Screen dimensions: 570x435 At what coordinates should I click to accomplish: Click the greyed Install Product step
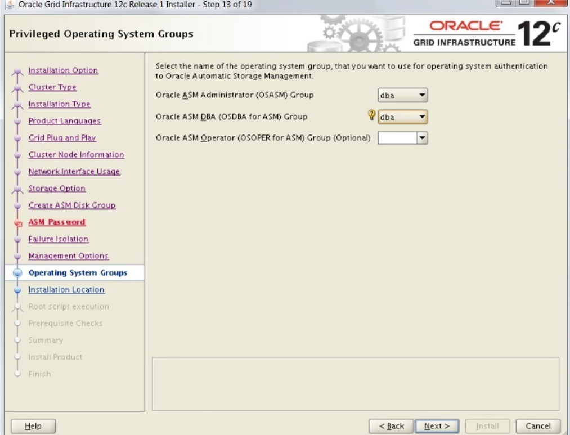(x=55, y=357)
